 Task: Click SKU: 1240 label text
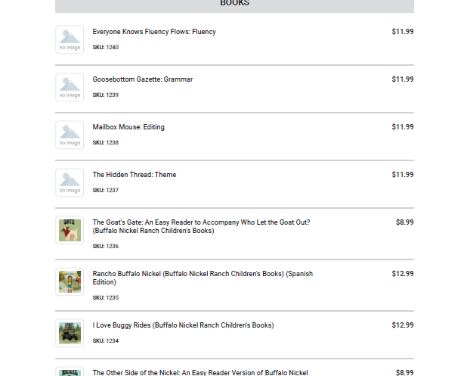[x=106, y=48]
